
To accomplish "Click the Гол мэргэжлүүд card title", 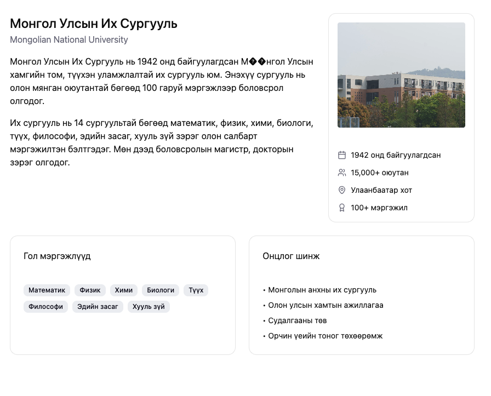I will point(57,256).
